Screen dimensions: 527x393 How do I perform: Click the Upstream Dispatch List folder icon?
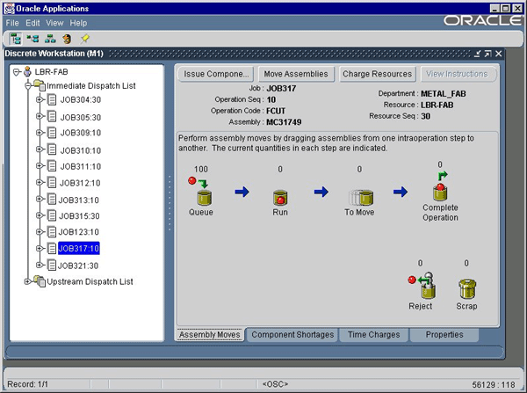tap(40, 281)
